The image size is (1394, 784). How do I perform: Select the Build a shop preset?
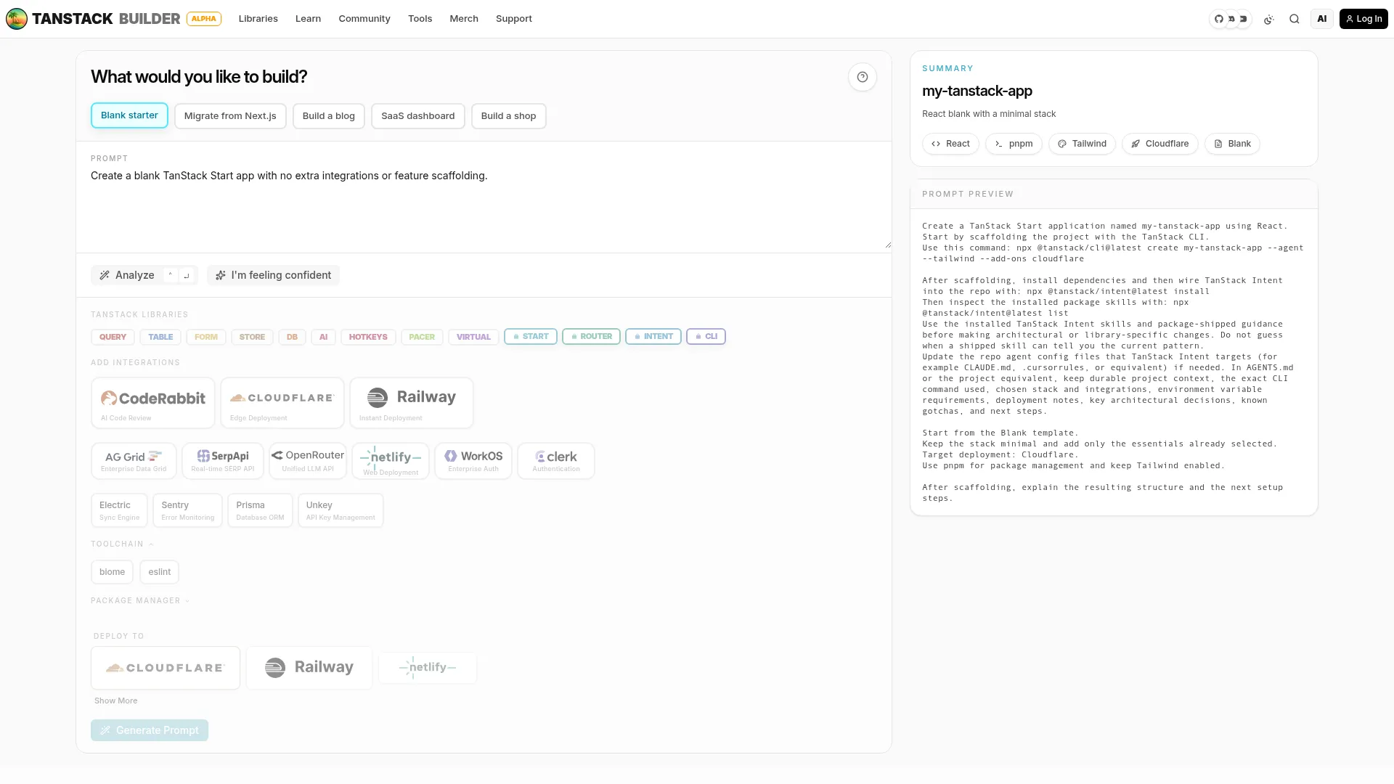point(508,116)
